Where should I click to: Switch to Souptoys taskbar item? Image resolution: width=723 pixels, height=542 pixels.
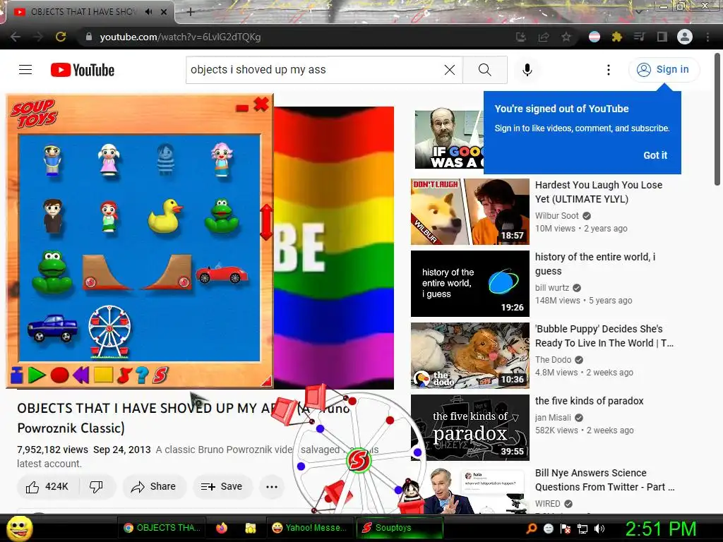click(x=400, y=528)
